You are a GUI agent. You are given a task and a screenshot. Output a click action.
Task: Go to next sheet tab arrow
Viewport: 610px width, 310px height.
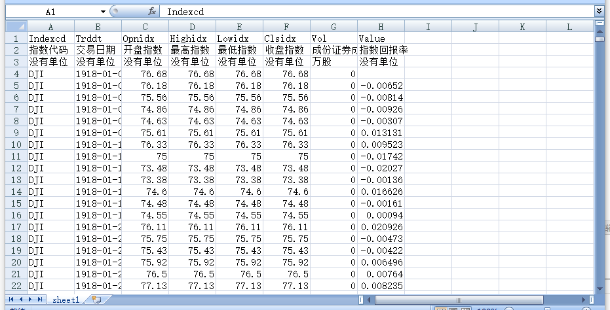click(x=30, y=300)
